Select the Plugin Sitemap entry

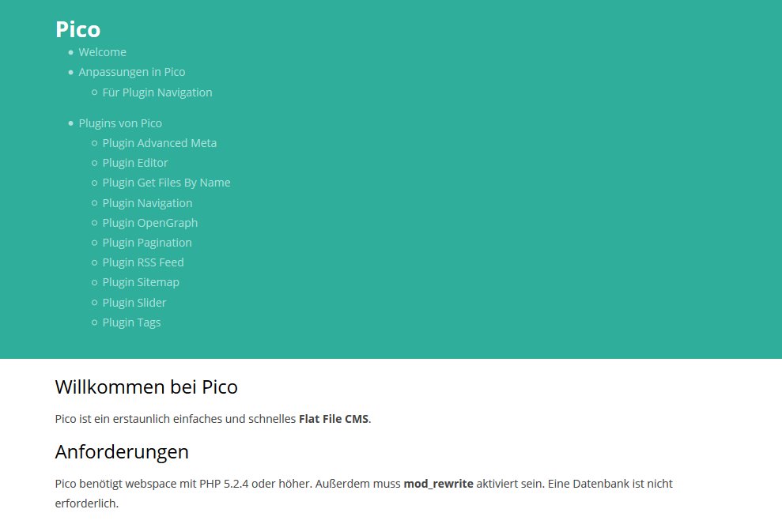coord(140,282)
